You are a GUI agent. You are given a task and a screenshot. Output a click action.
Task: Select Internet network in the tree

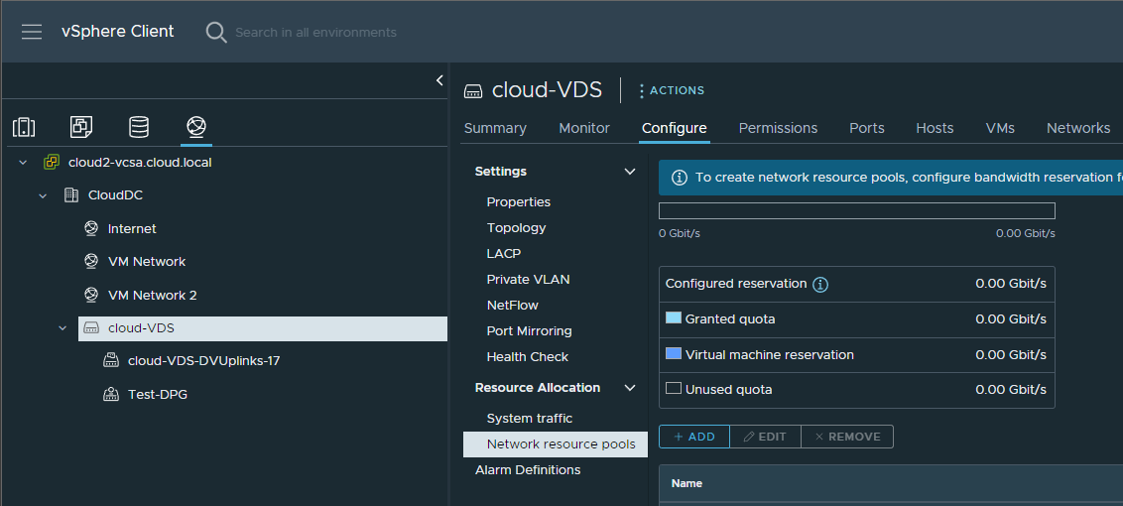pyautogui.click(x=132, y=228)
